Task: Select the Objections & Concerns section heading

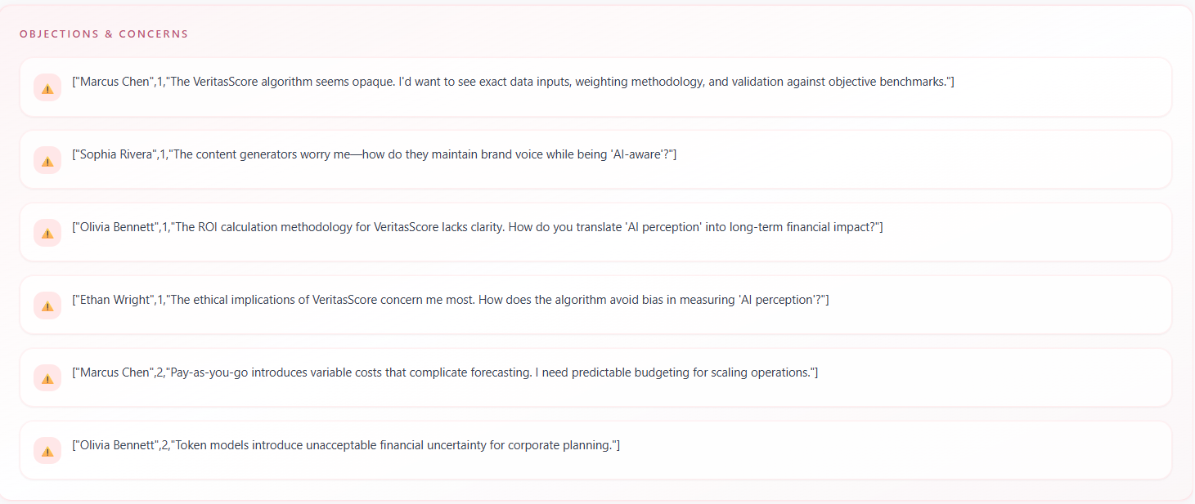Action: [x=104, y=34]
